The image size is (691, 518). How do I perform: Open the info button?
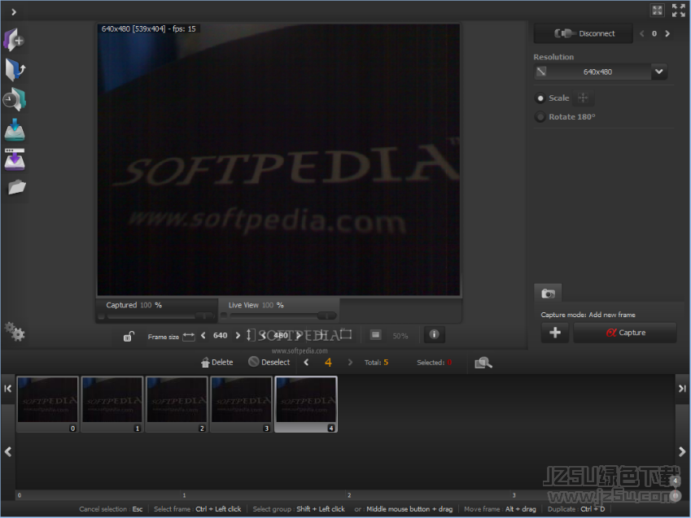(x=434, y=335)
